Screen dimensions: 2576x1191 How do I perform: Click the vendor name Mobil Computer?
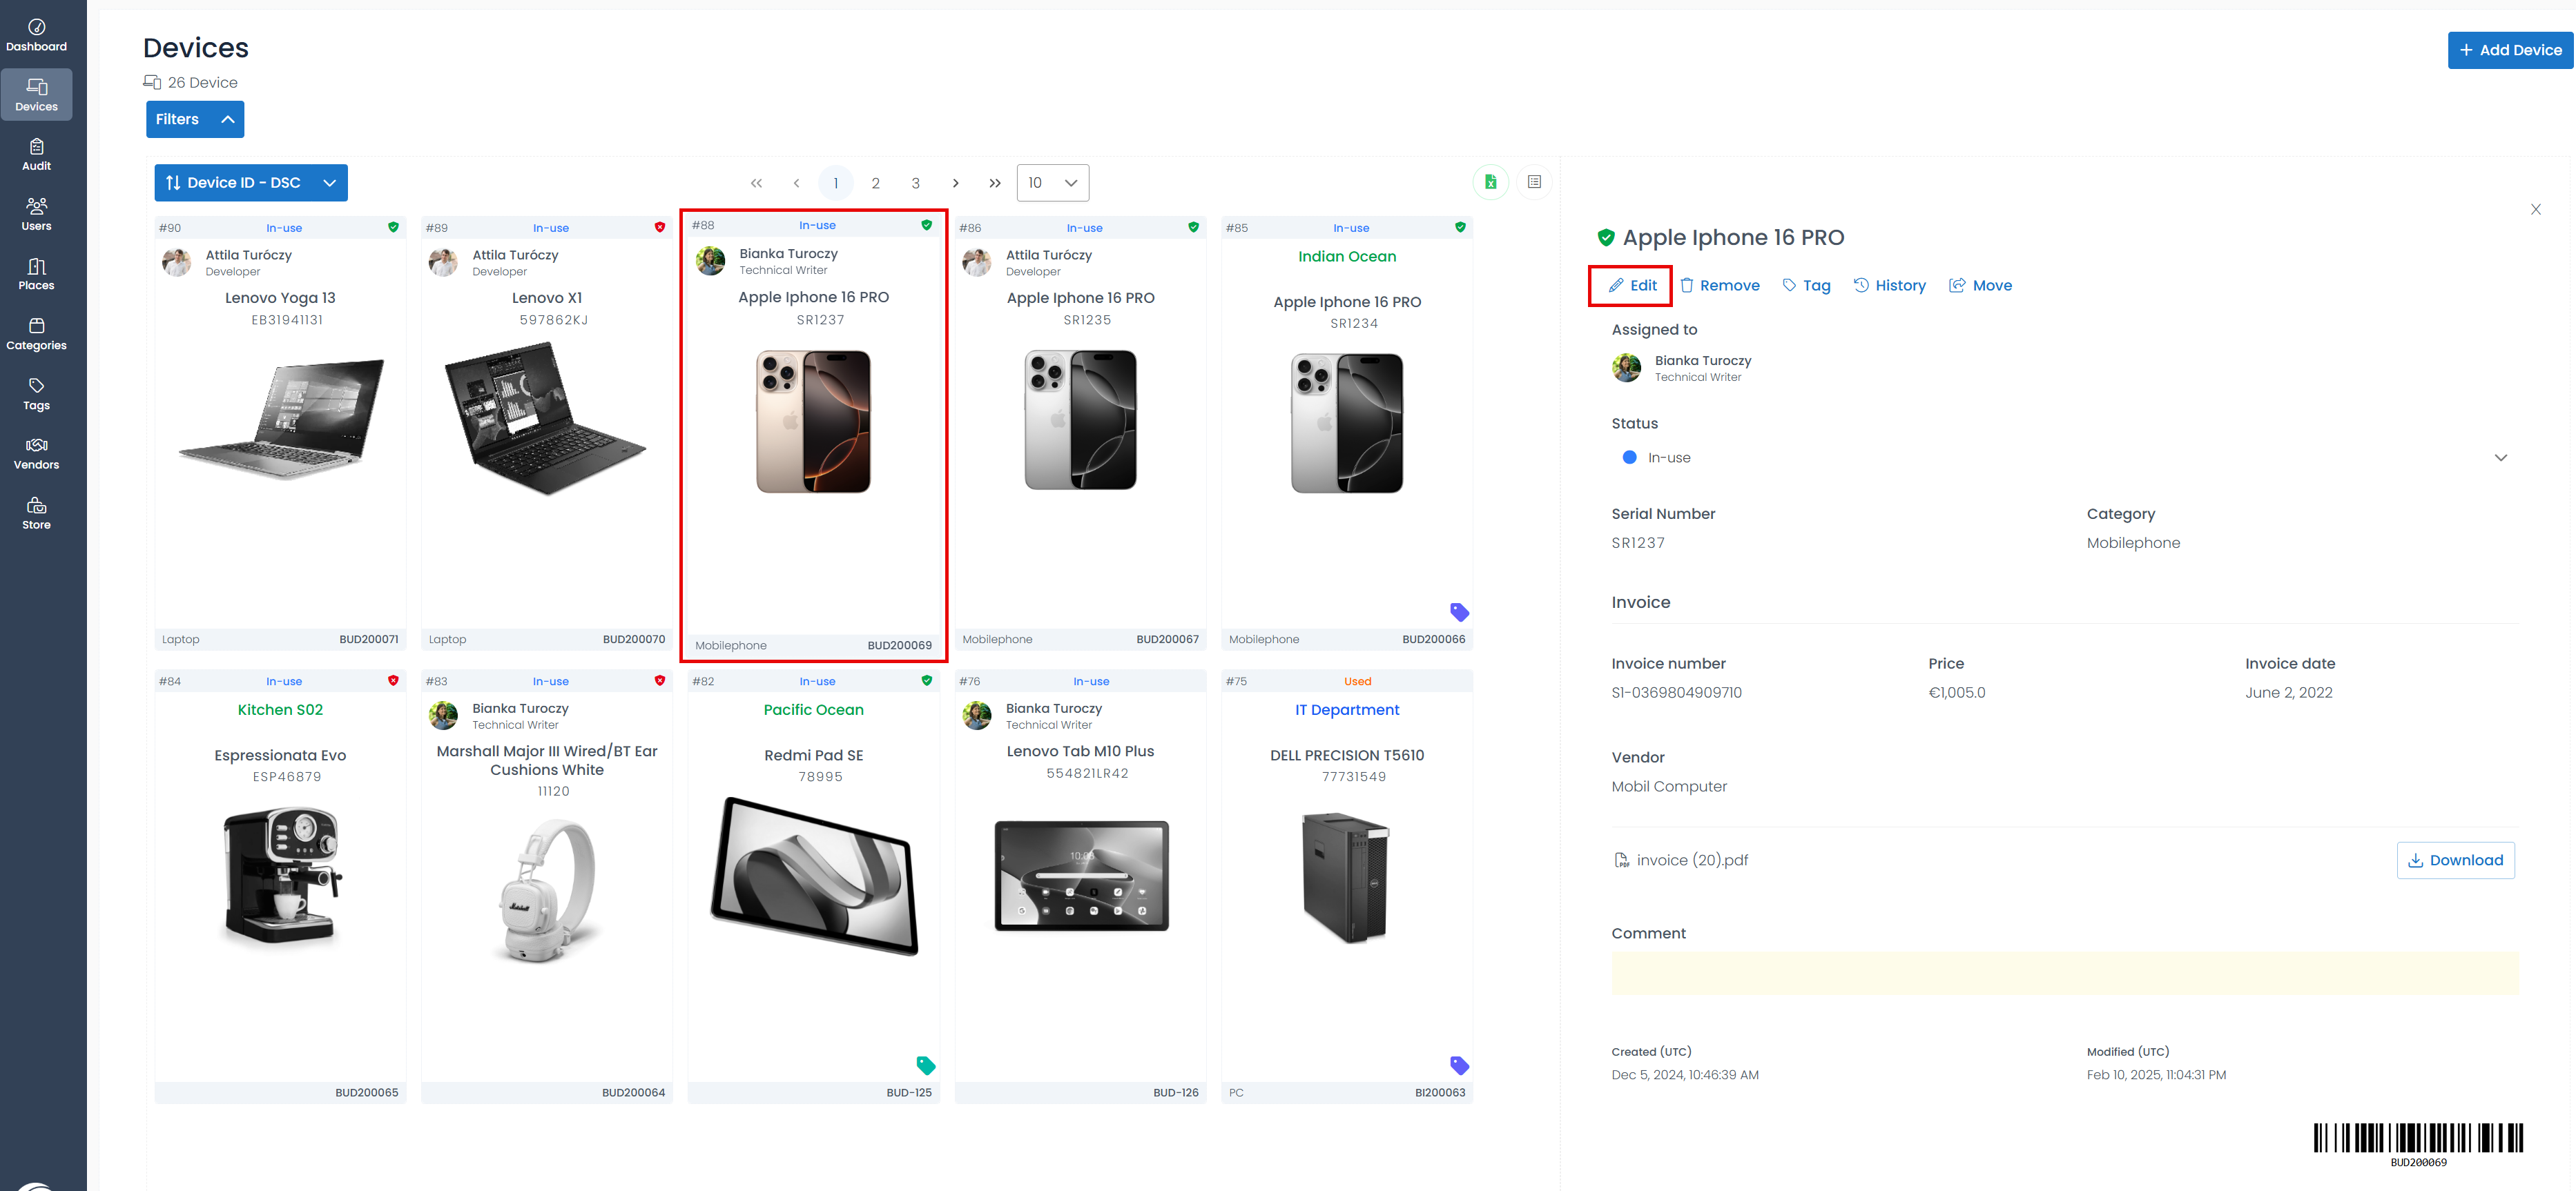pyautogui.click(x=1668, y=787)
